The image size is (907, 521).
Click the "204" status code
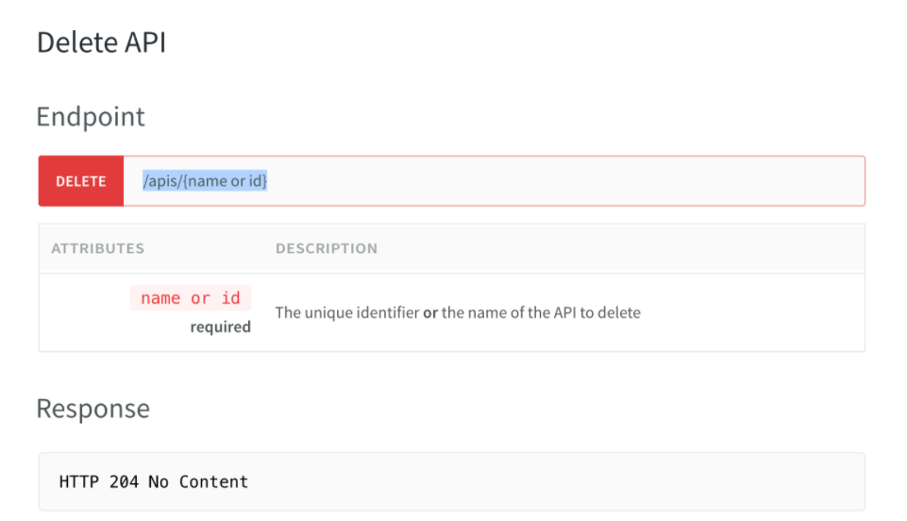[123, 482]
